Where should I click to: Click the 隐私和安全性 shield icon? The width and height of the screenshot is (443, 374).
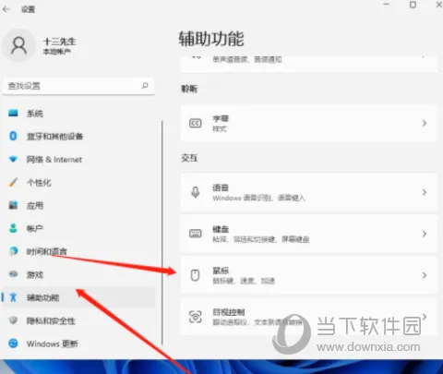point(13,320)
